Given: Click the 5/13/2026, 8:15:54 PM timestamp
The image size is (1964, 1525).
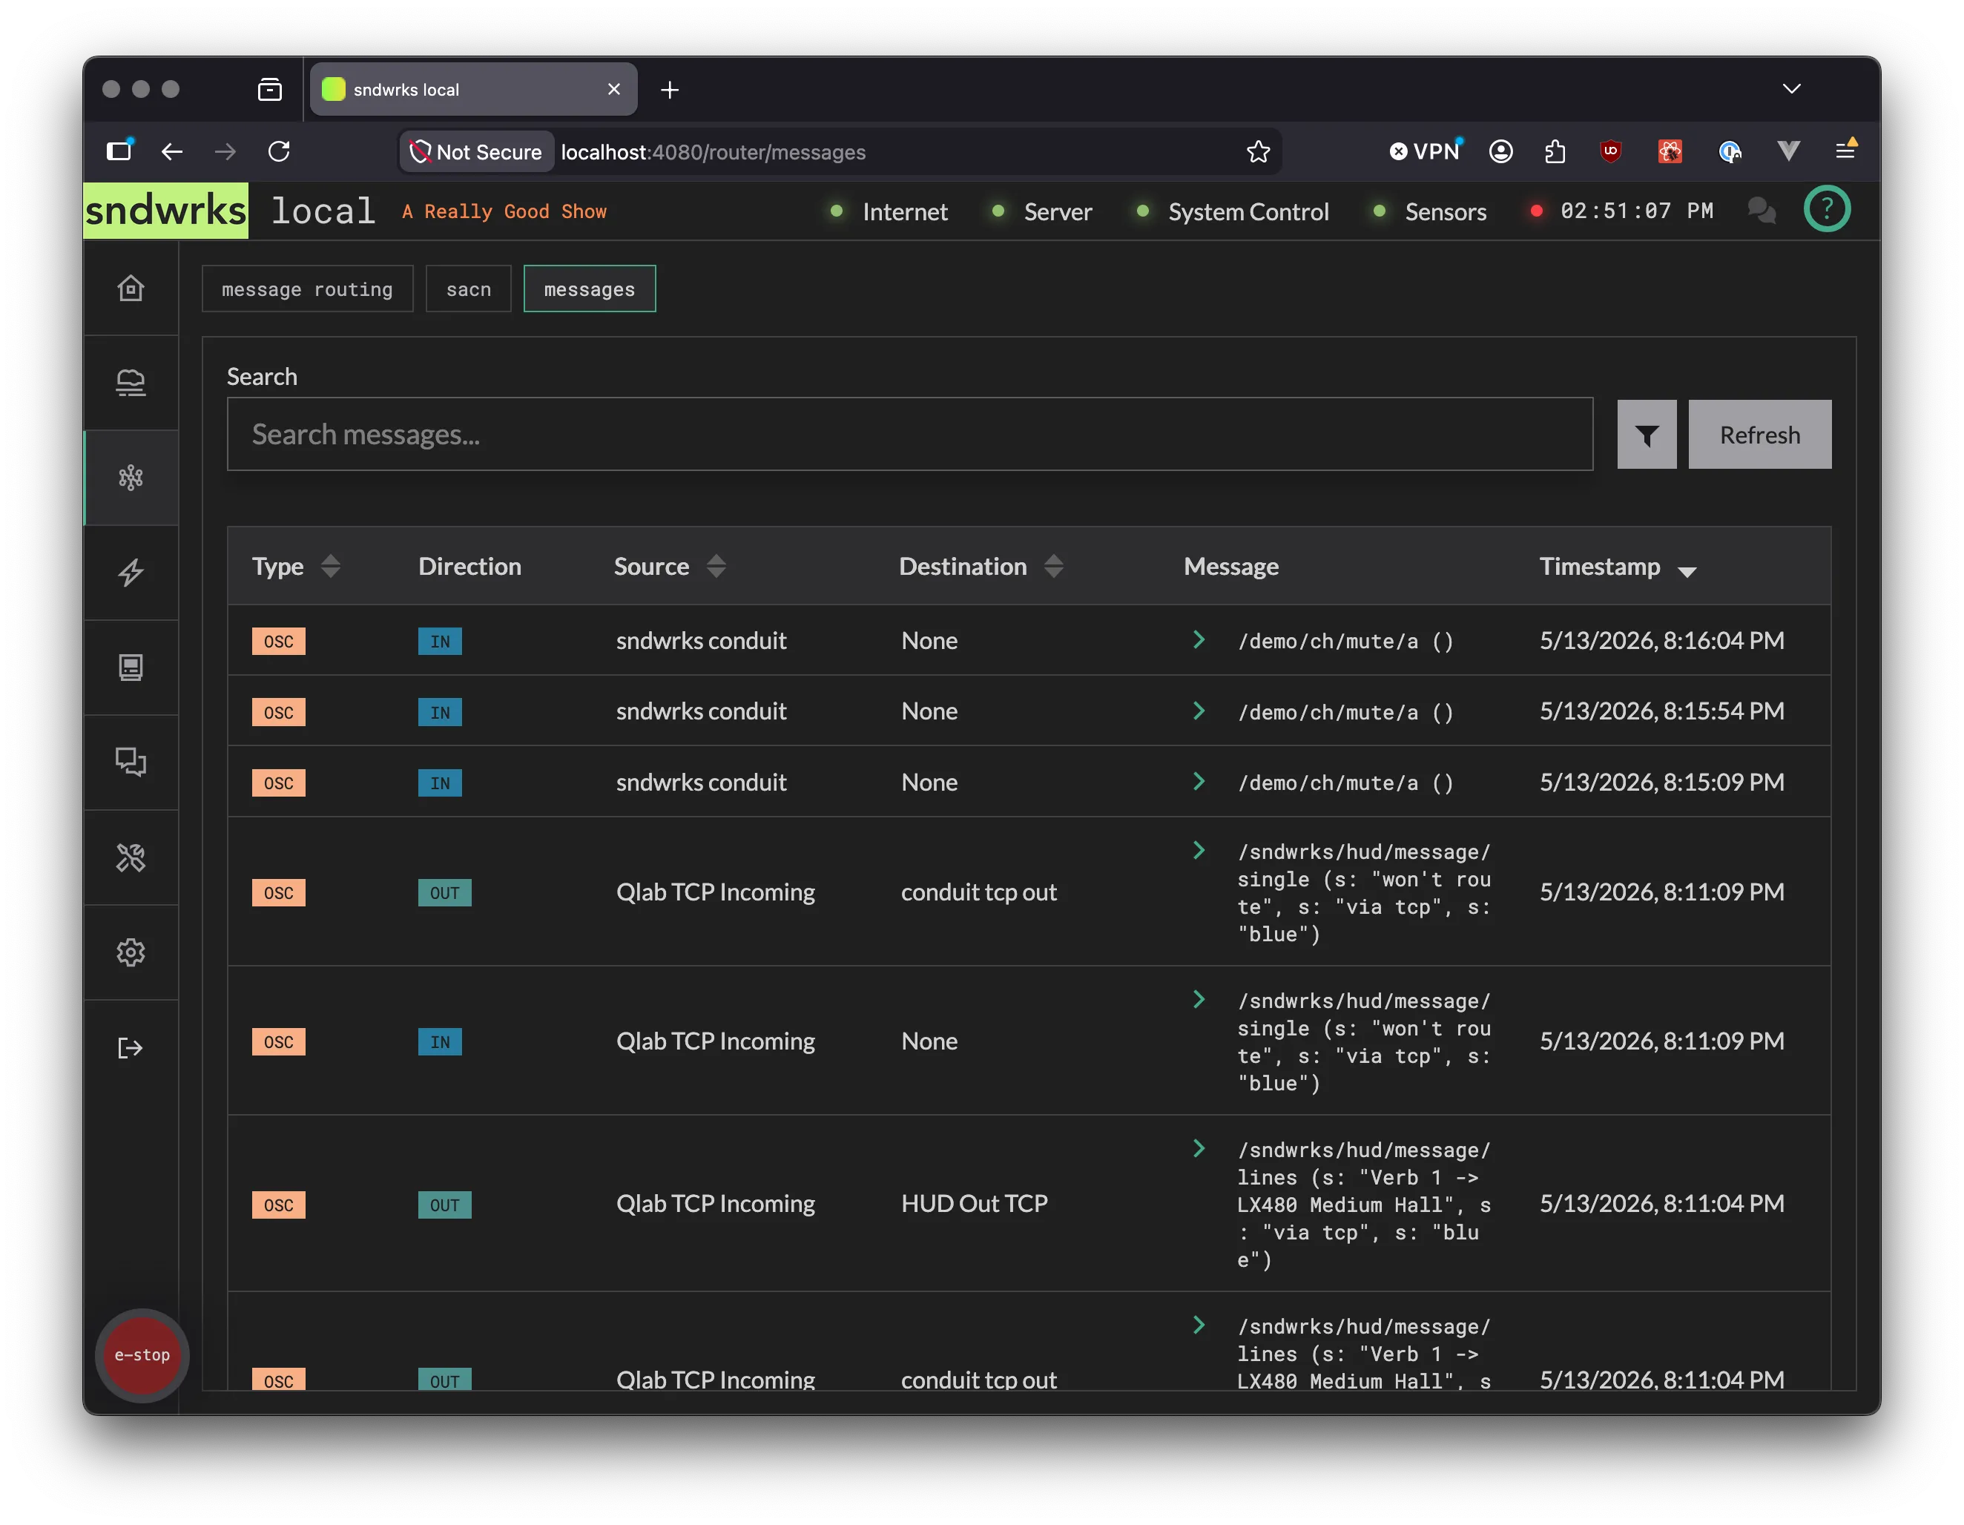Looking at the screenshot, I should pyautogui.click(x=1662, y=711).
